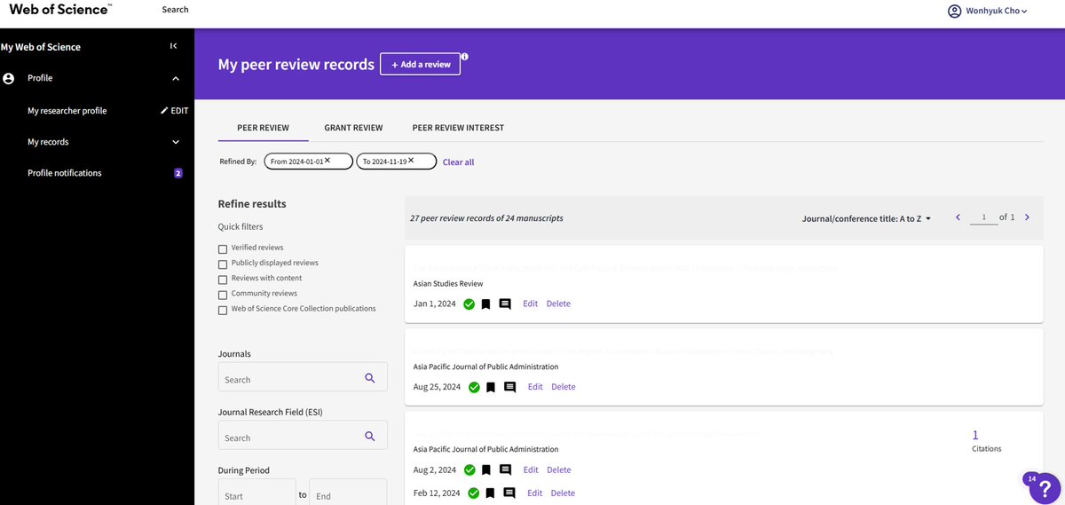Expand the My records submenu
The width and height of the screenshot is (1065, 505).
tap(176, 142)
